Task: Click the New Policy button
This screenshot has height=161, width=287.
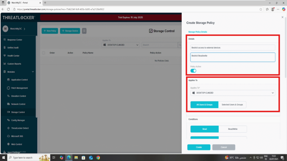Action: click(x=50, y=31)
